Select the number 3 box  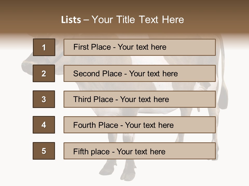[44, 99]
